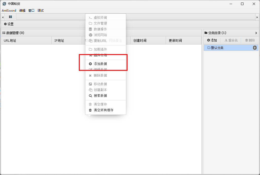Choose 清空缓存 from context menu
This screenshot has height=175, width=260.
(106, 104)
